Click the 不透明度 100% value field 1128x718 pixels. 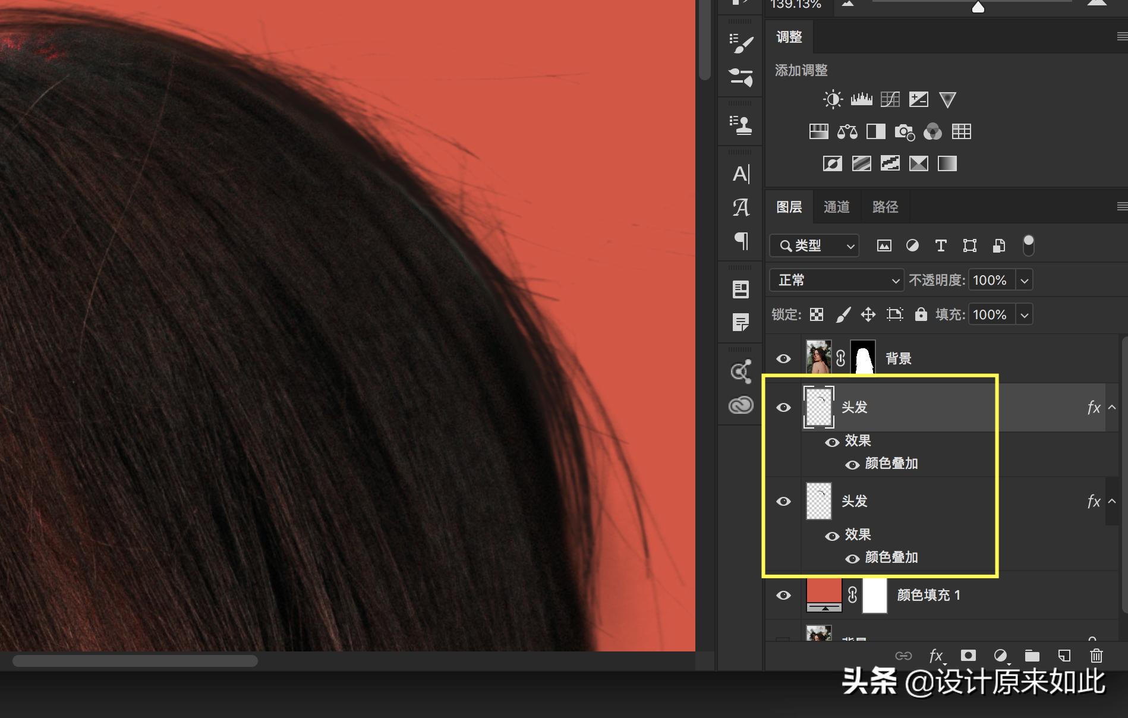[992, 280]
